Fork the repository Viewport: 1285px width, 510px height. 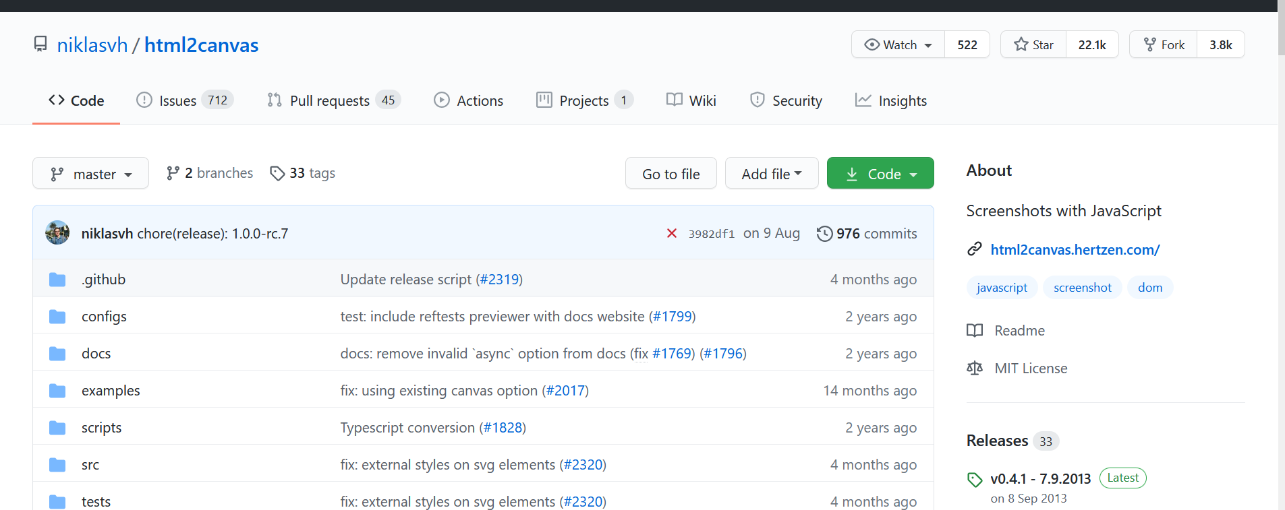click(1164, 44)
